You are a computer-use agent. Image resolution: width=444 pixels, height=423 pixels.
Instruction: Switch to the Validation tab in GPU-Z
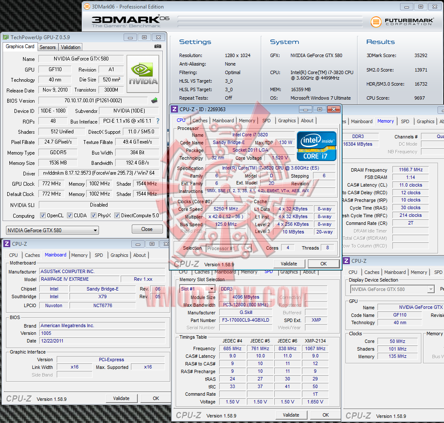pyautogui.click(x=70, y=47)
